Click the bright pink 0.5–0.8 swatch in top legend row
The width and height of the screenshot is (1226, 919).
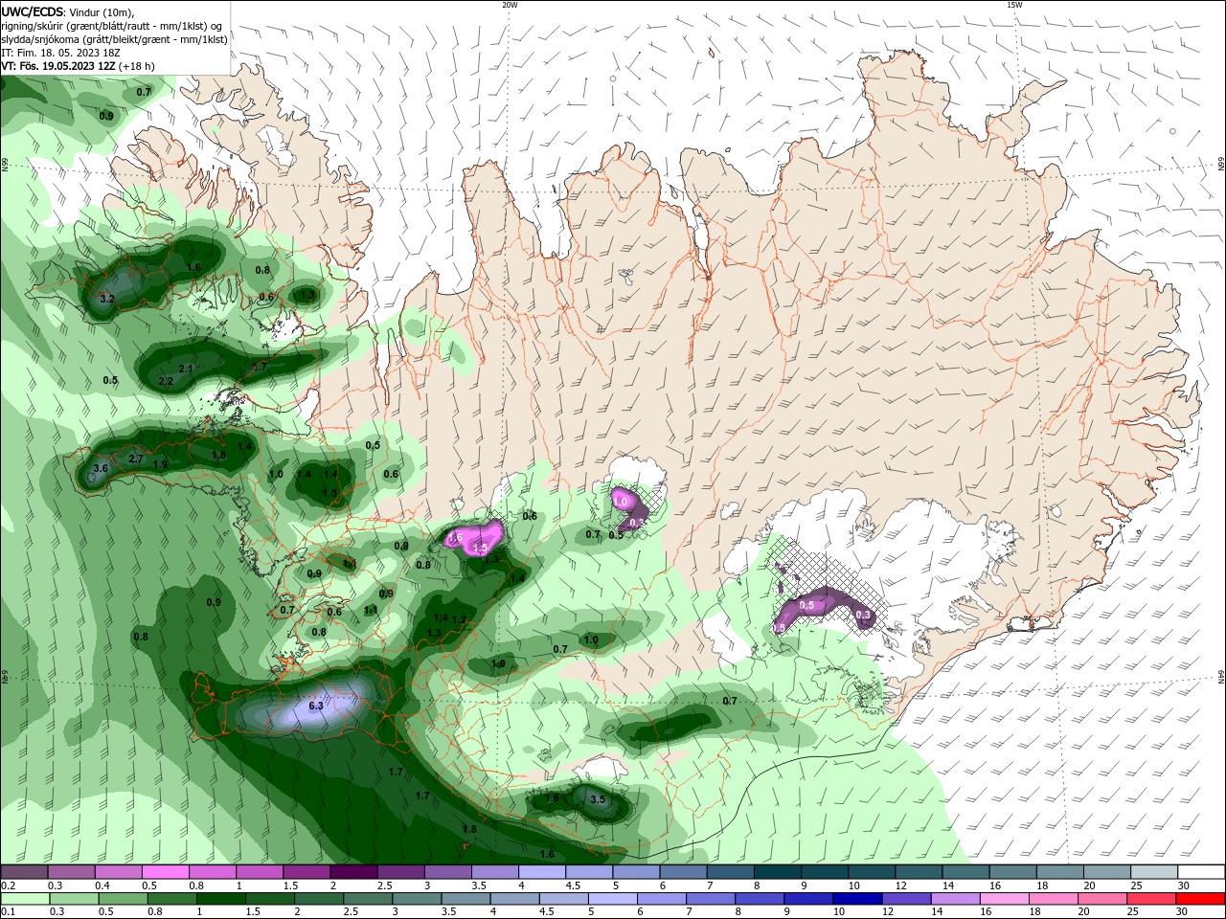coord(165,872)
